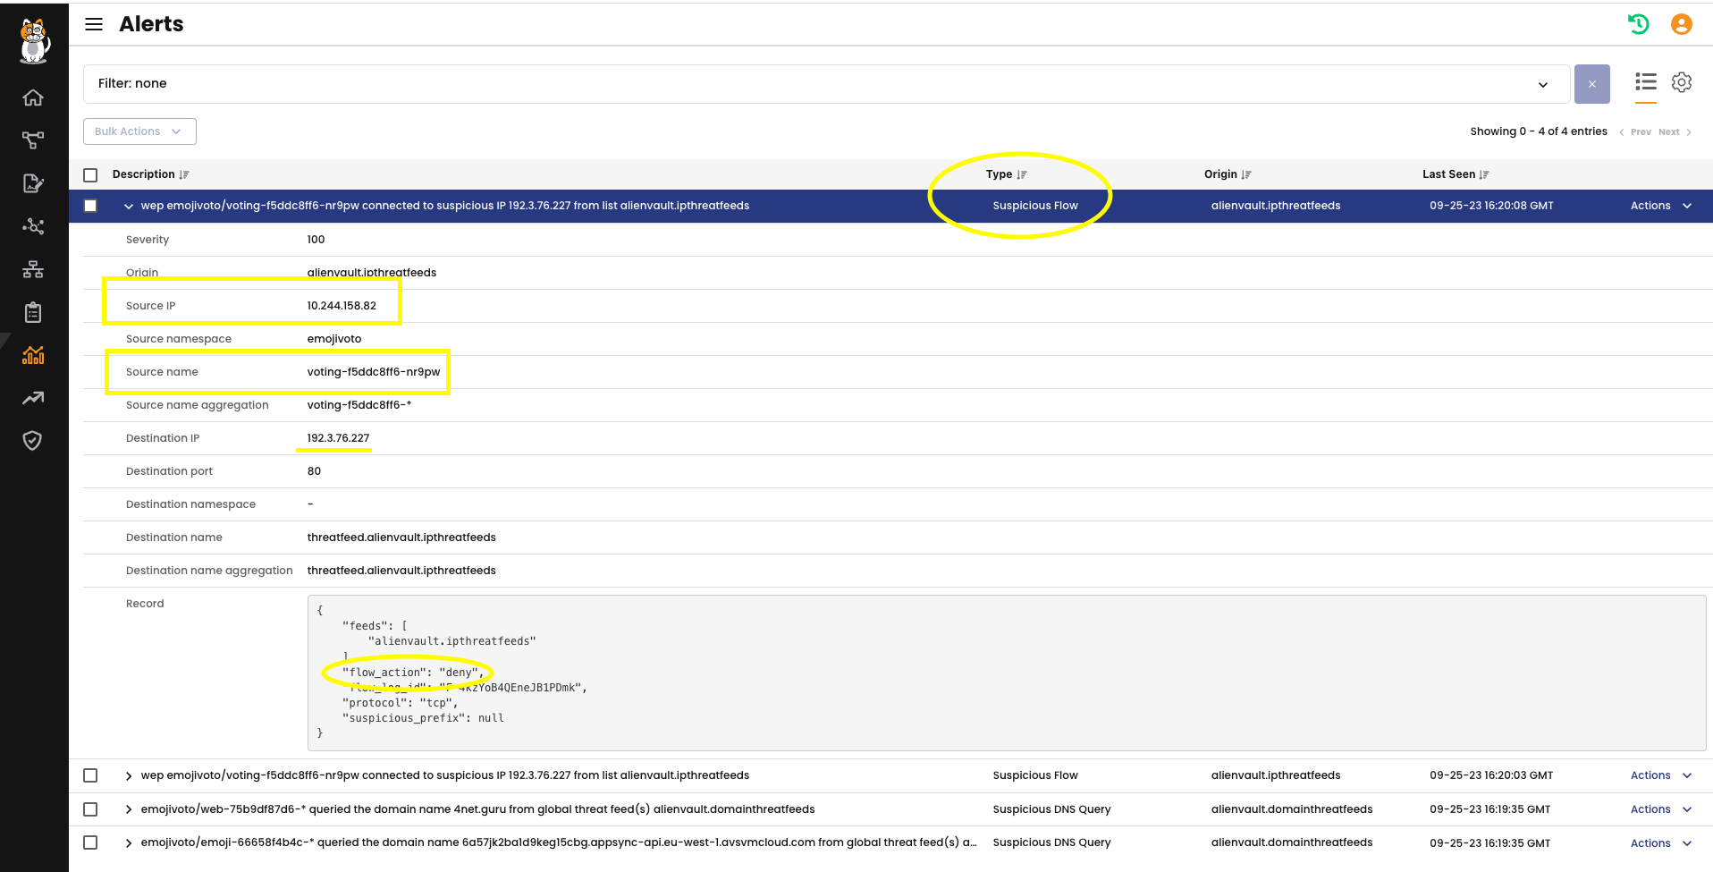Click the green history clock icon
This screenshot has height=872, width=1713.
tap(1638, 24)
